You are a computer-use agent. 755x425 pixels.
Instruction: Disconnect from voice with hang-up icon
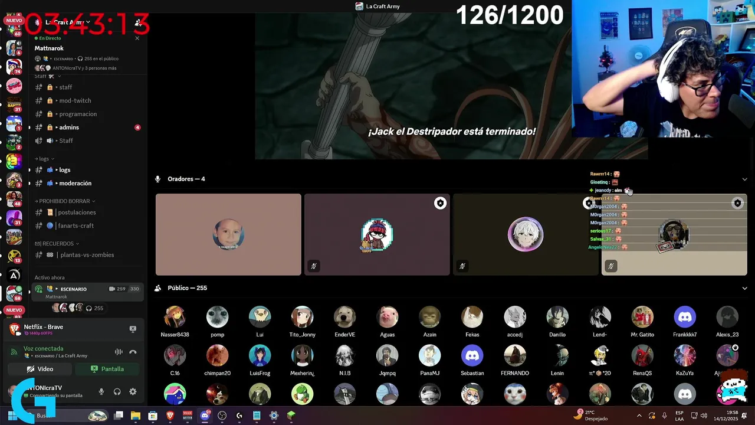(133, 352)
